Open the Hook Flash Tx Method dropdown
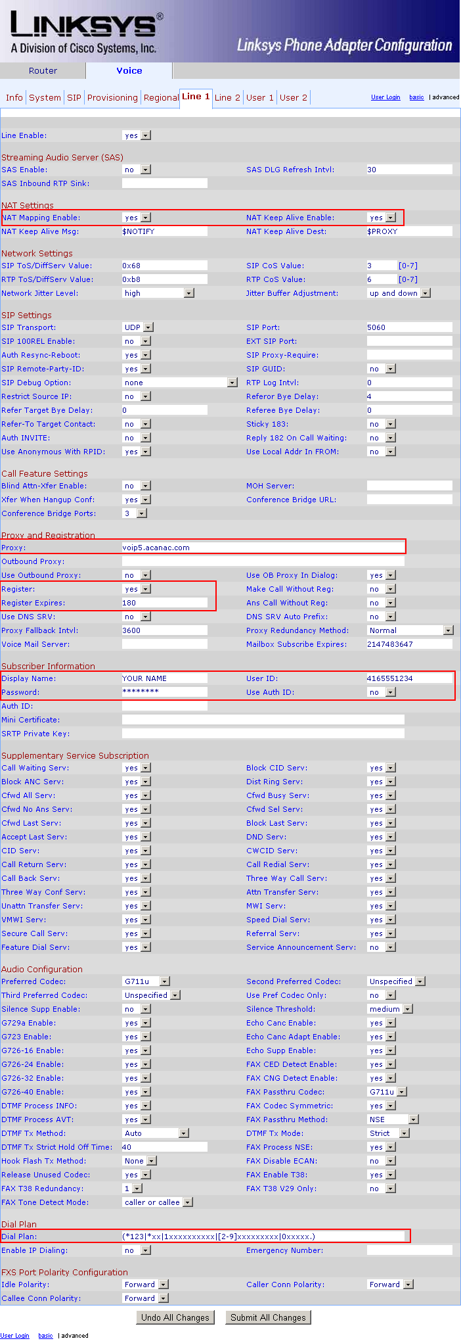 139,1161
